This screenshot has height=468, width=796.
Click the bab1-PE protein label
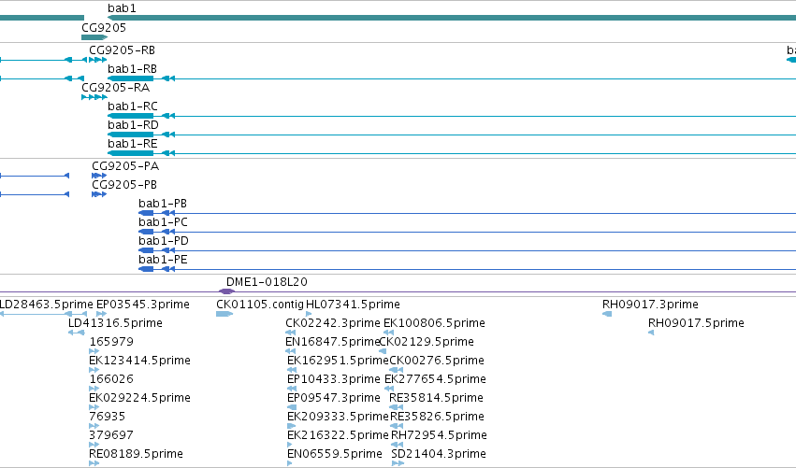pyautogui.click(x=163, y=260)
